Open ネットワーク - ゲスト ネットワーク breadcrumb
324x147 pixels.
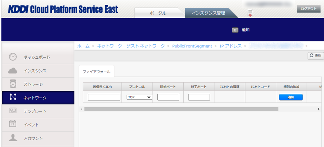(x=131, y=46)
